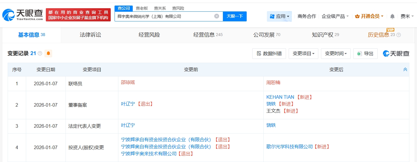Image resolution: width=417 pixels, height=162 pixels.
Task: Open the 开通会员 membership dropdown
Action: click(x=369, y=16)
